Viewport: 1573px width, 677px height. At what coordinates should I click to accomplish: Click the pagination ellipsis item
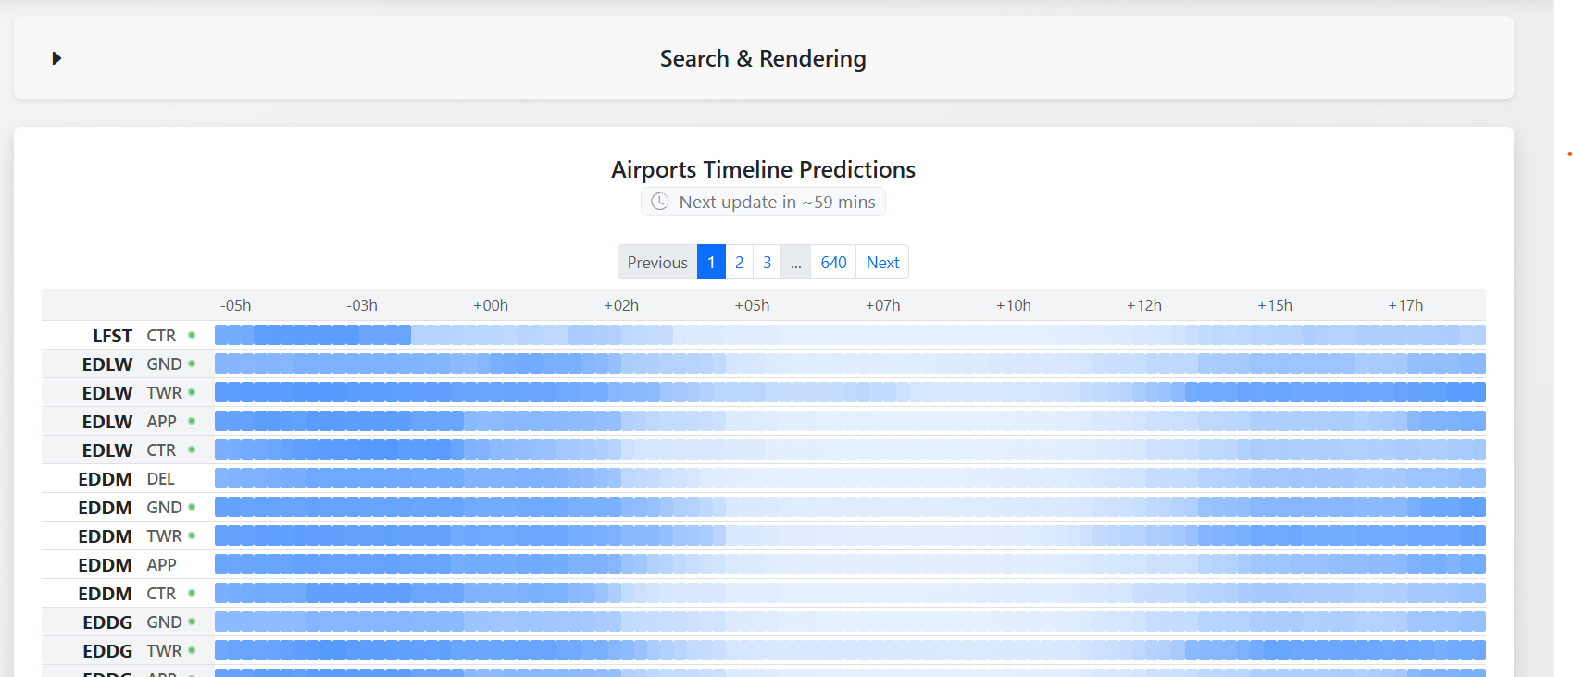click(x=796, y=263)
